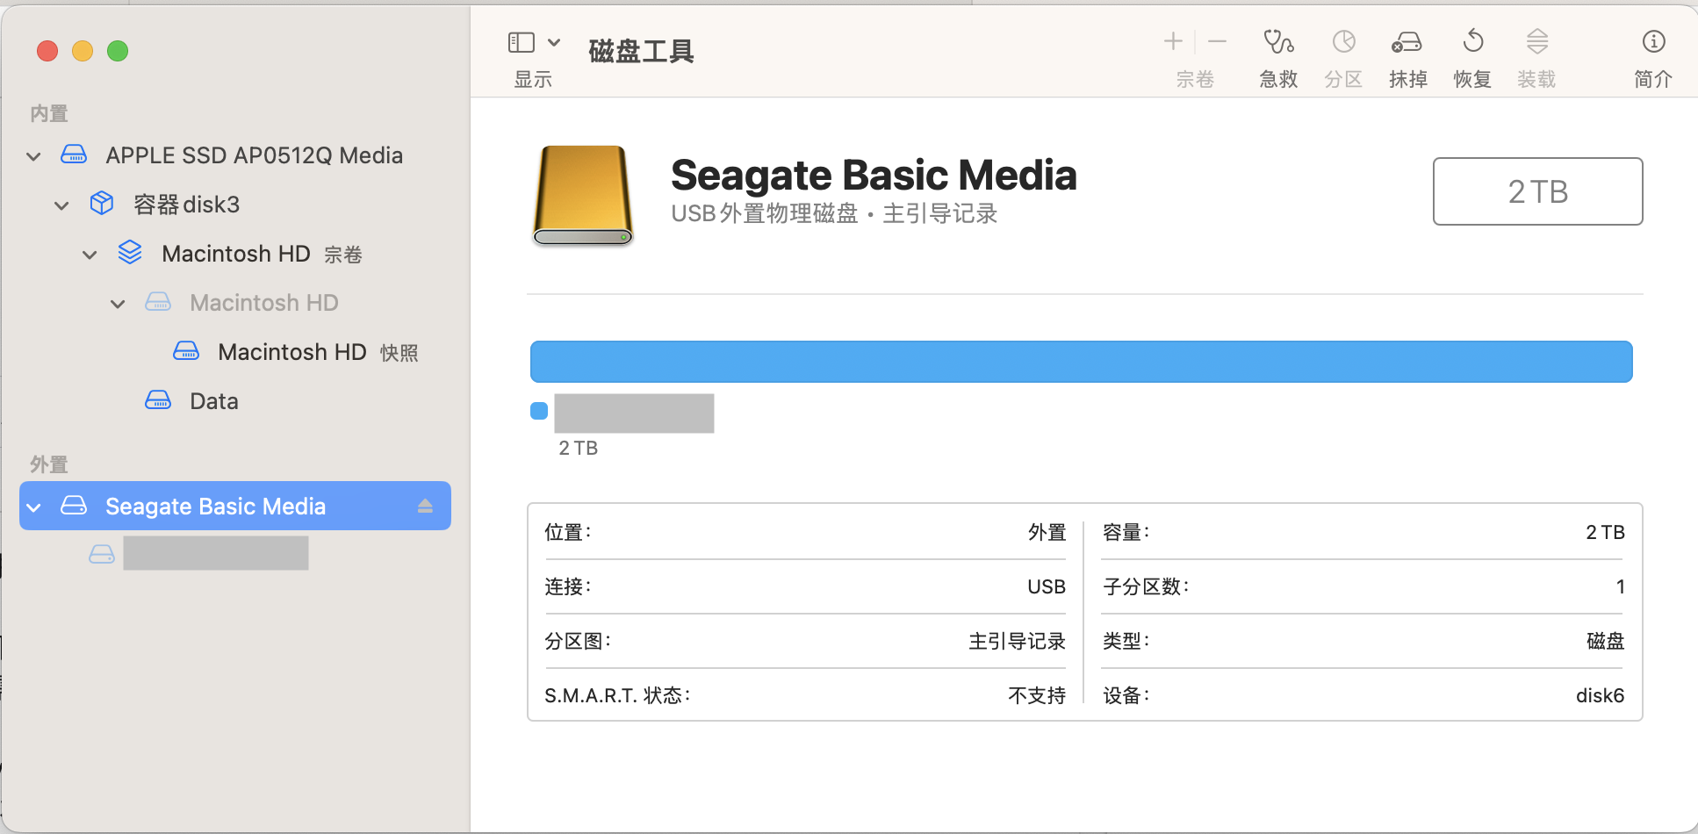This screenshot has width=1698, height=834.
Task: Select the Data volume in sidebar
Action: pos(213,401)
